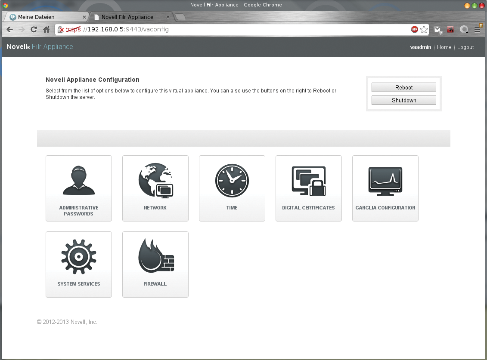Viewport: 487px width, 360px height.
Task: Reload the page with the refresh icon
Action: (34, 29)
